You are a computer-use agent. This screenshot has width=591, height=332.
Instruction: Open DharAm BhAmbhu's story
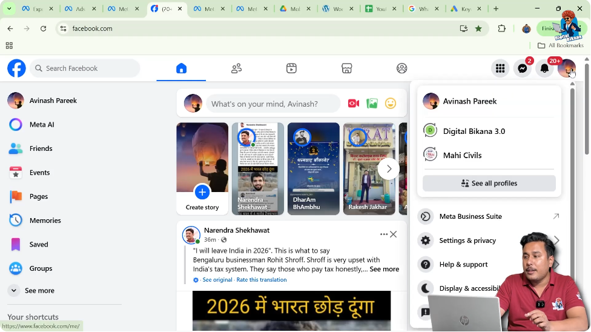click(313, 168)
